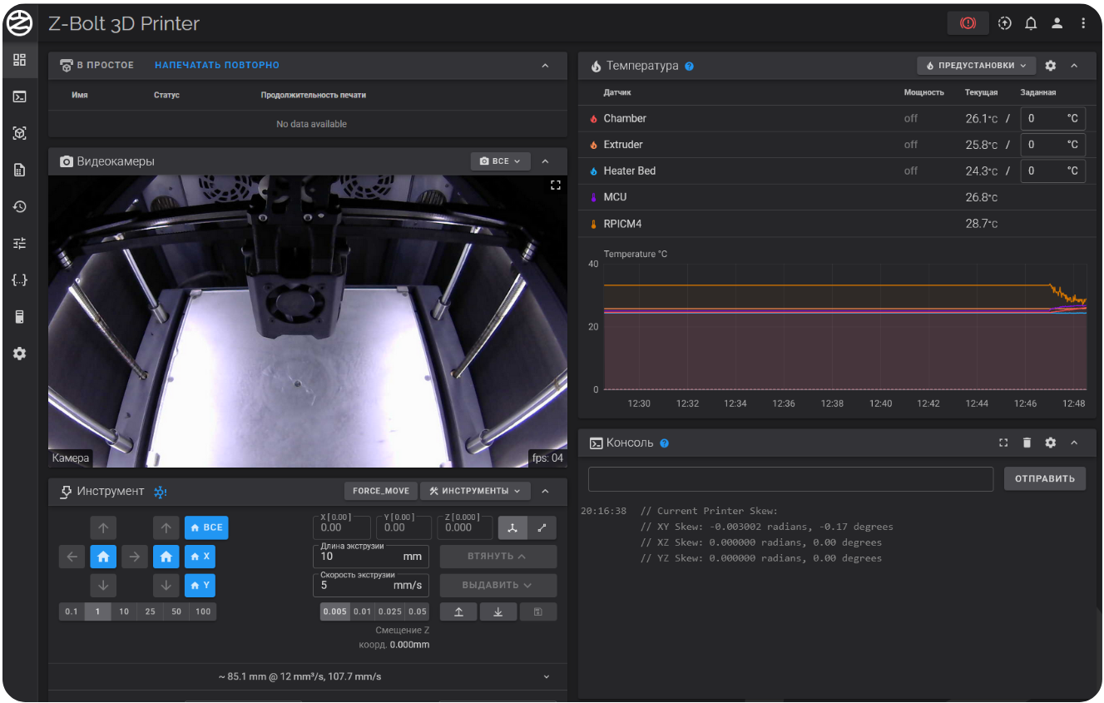Open the Console page from the sidebar

20,97
